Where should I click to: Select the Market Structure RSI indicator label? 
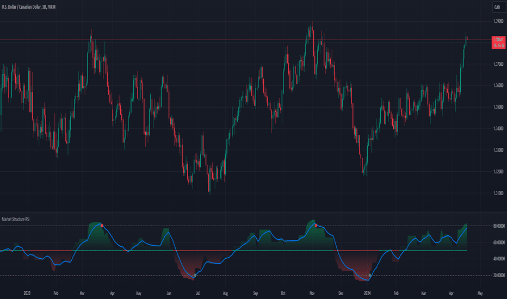[16, 219]
